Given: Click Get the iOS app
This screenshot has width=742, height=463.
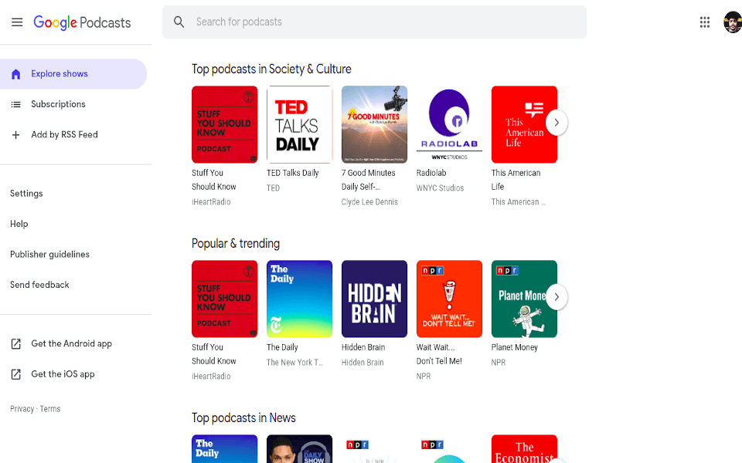Looking at the screenshot, I should [x=63, y=374].
